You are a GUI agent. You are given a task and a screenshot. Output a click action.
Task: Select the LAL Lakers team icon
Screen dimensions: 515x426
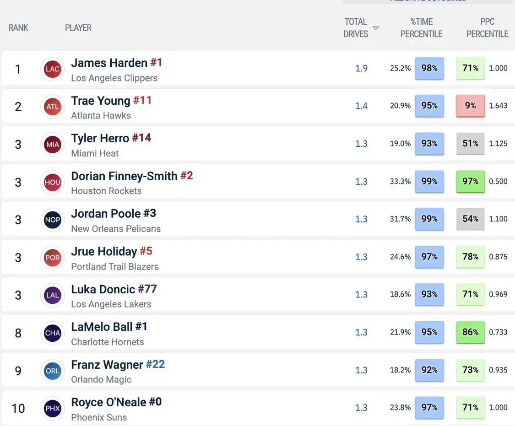point(53,295)
